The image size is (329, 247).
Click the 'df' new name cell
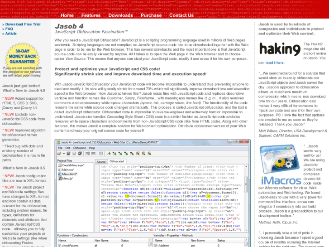tap(95, 246)
